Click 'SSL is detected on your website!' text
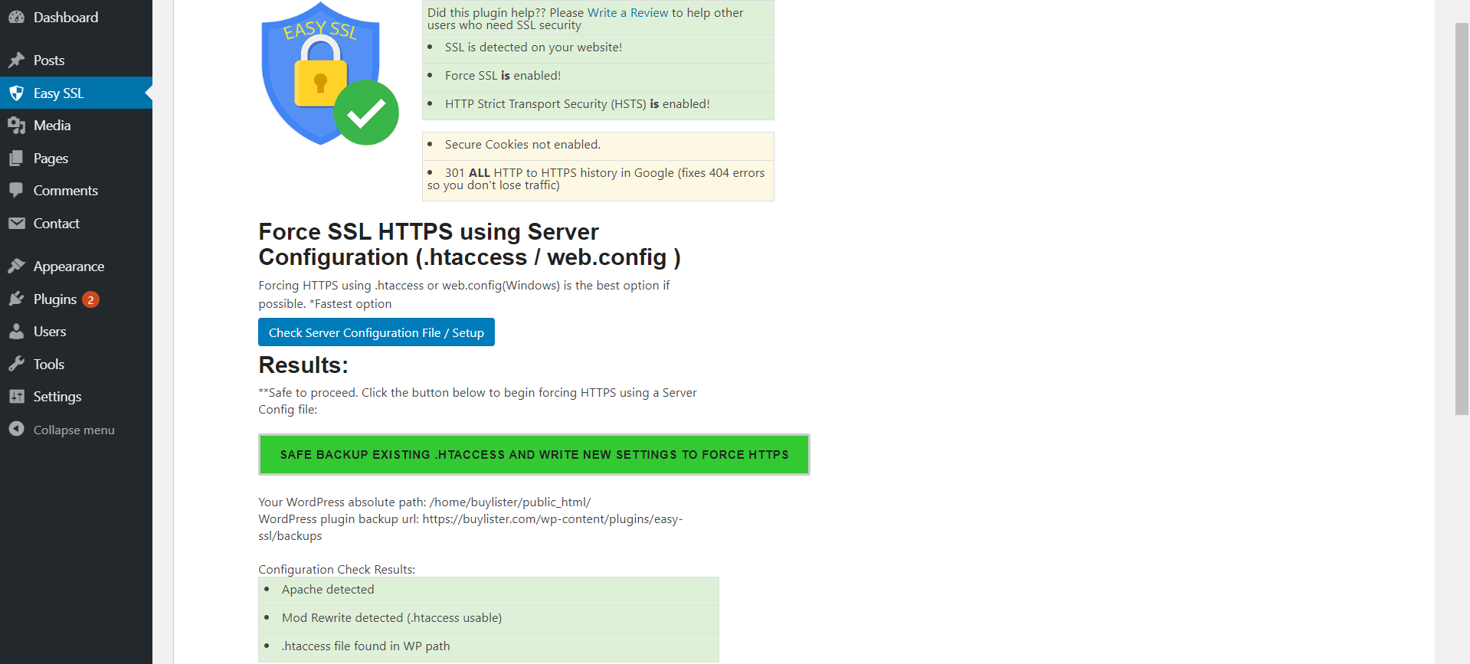The height and width of the screenshot is (664, 1470). [x=533, y=47]
